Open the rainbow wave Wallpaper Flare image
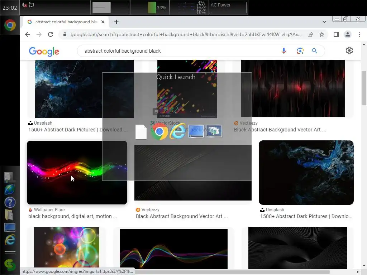367x275 pixels. (x=77, y=173)
